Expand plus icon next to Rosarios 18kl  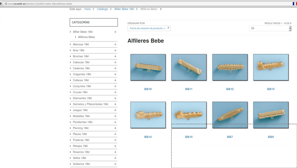(x=115, y=152)
